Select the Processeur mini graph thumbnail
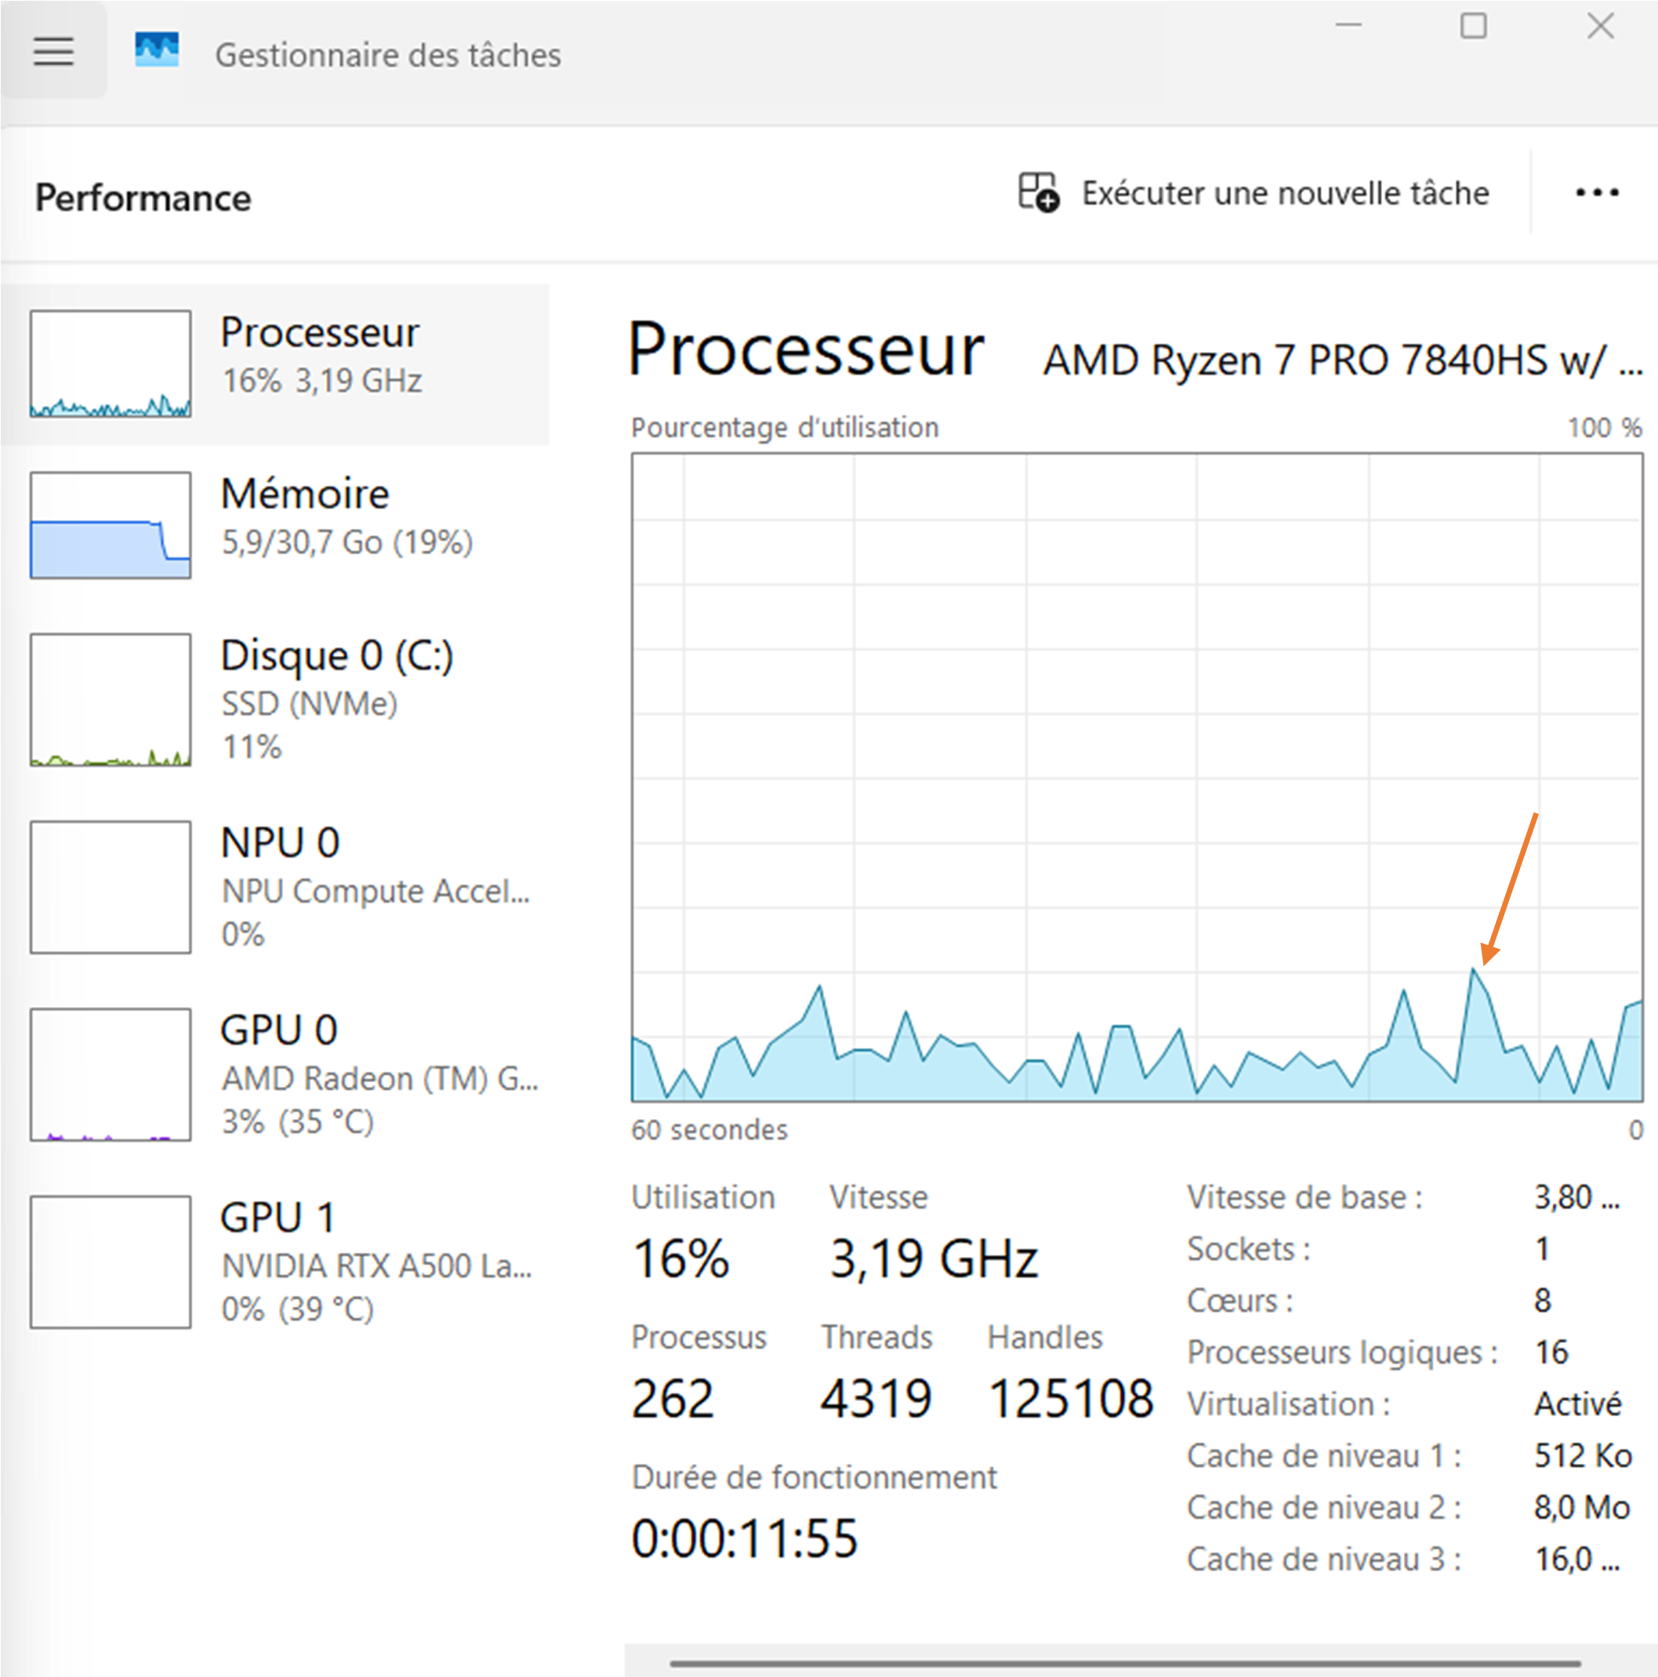1658x1677 pixels. point(111,364)
